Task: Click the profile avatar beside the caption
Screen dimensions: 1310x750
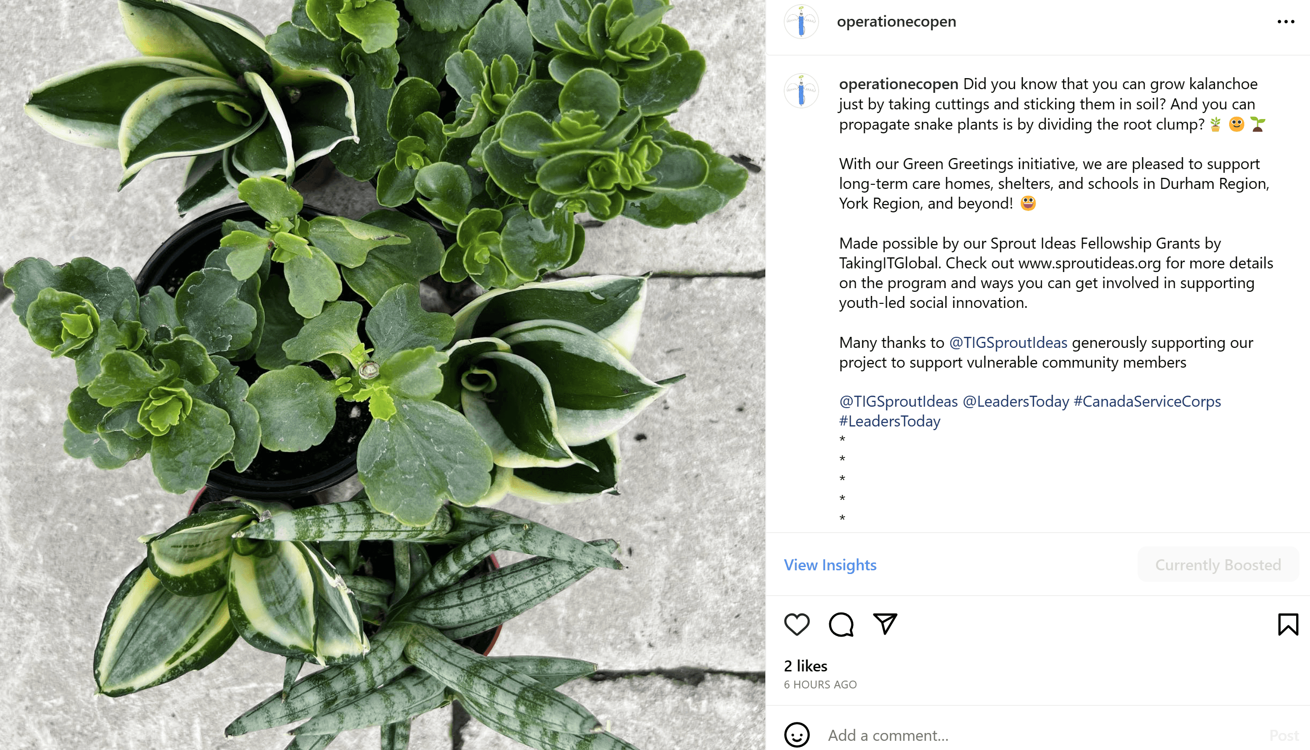Action: (x=801, y=91)
